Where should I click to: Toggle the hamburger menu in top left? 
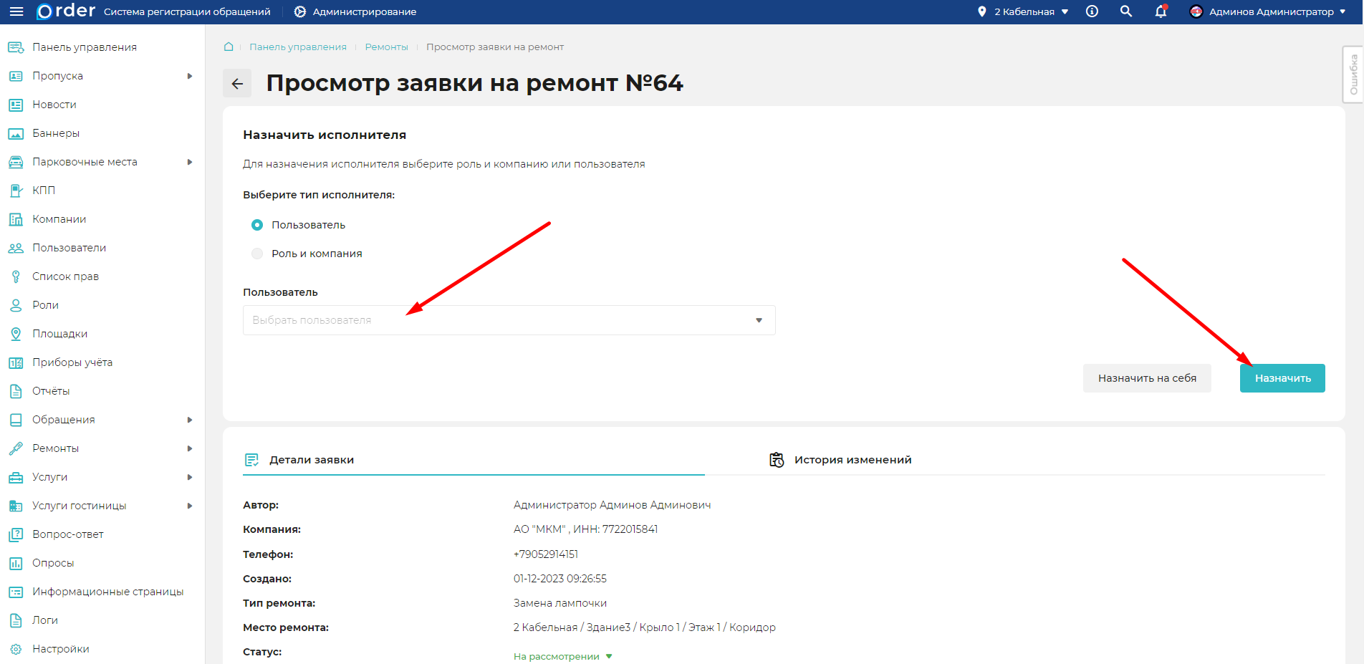pos(16,11)
